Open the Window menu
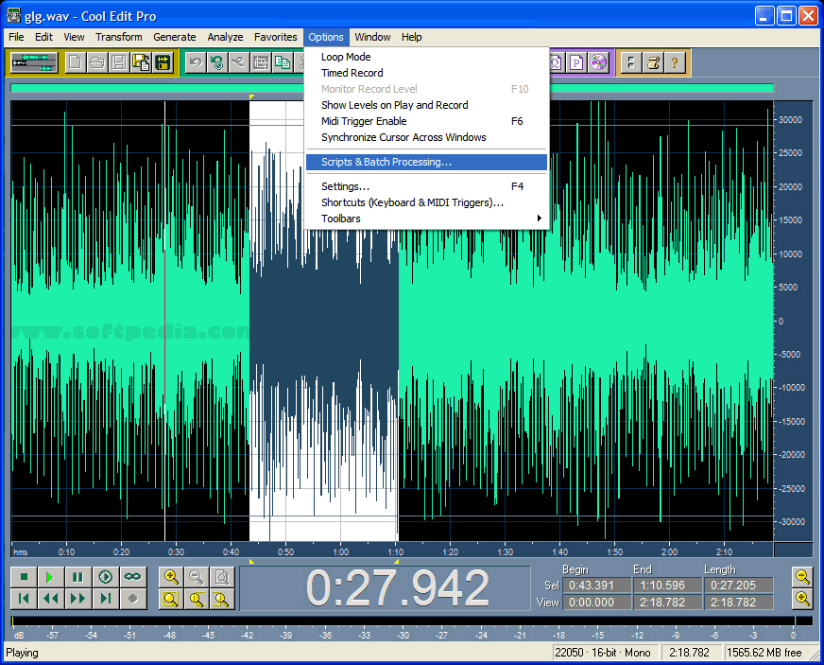The height and width of the screenshot is (665, 824). coord(372,37)
